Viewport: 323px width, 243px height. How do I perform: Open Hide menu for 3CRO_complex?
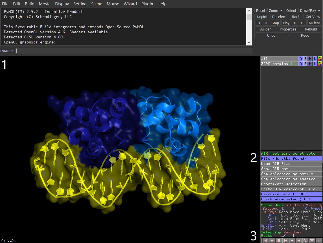(x=310, y=64)
